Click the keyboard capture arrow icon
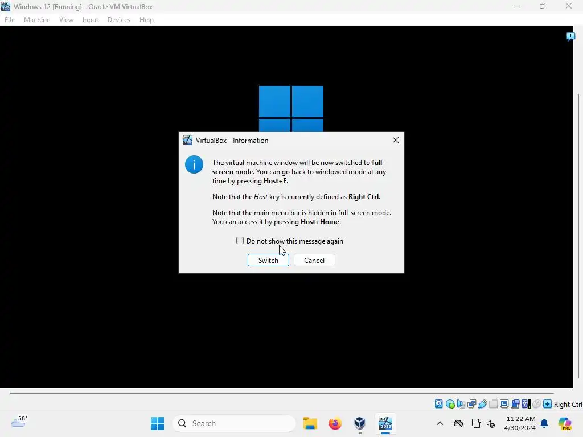 pos(547,404)
